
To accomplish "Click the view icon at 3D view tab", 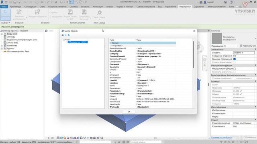I will (x=46, y=31).
